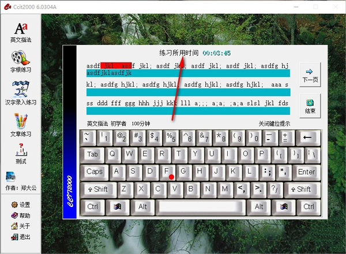Click the S key on virtual keyboard
Viewport: 346px width, 254px height.
[x=134, y=172]
